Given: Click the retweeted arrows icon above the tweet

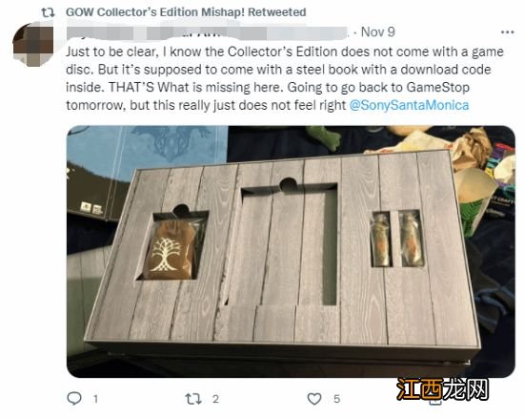Looking at the screenshot, I should tap(48, 12).
